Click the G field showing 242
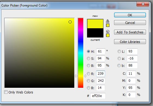The height and width of the screenshot is (106, 153). pos(101,81)
